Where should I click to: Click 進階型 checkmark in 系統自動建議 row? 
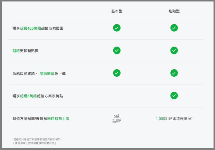click(x=174, y=73)
